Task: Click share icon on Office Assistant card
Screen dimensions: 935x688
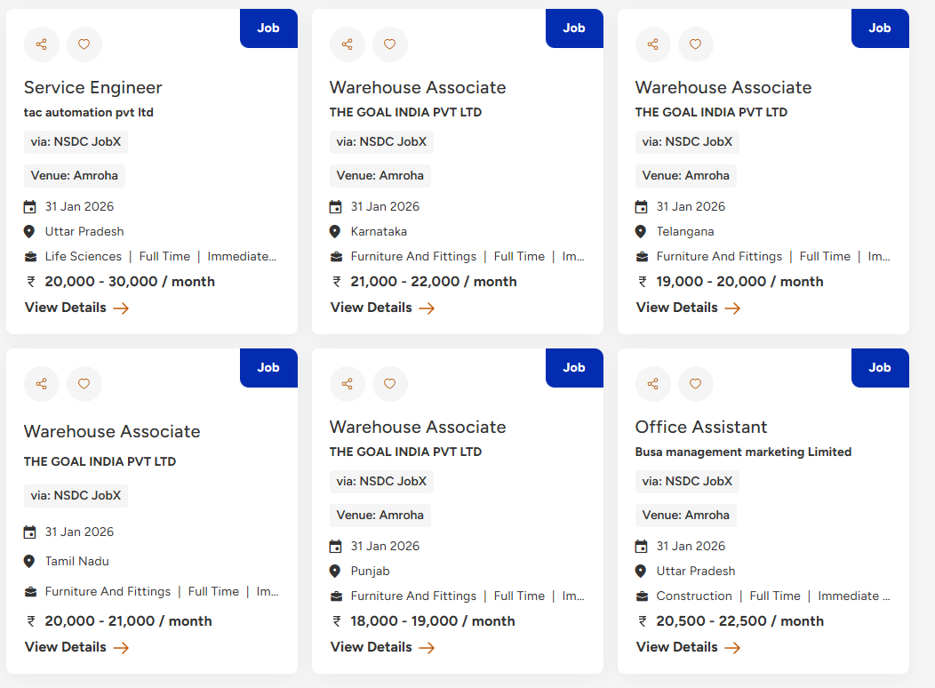Action: pos(653,384)
